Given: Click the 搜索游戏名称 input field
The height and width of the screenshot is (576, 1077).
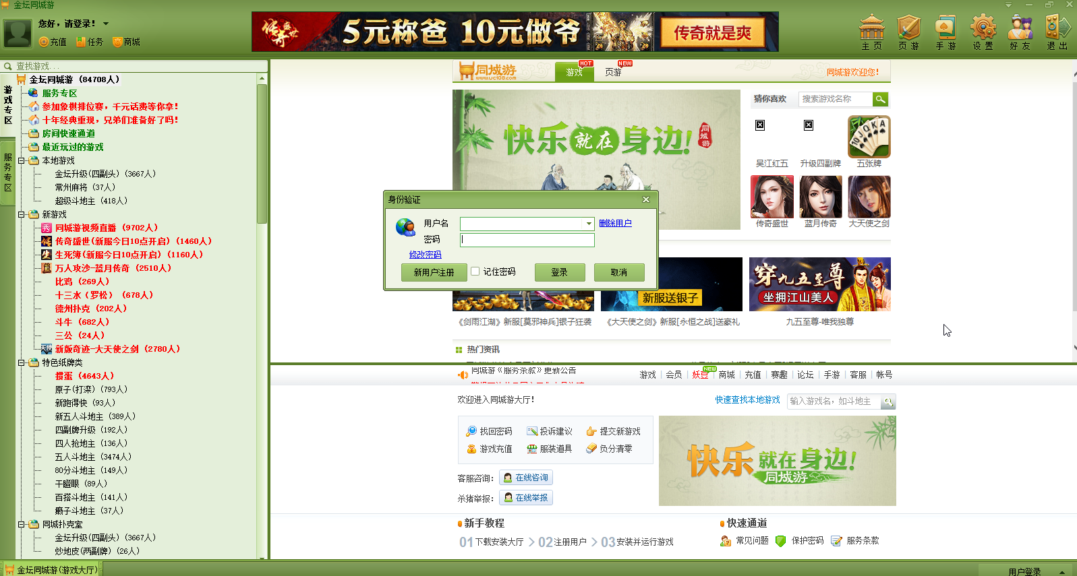Looking at the screenshot, I should click(x=836, y=99).
